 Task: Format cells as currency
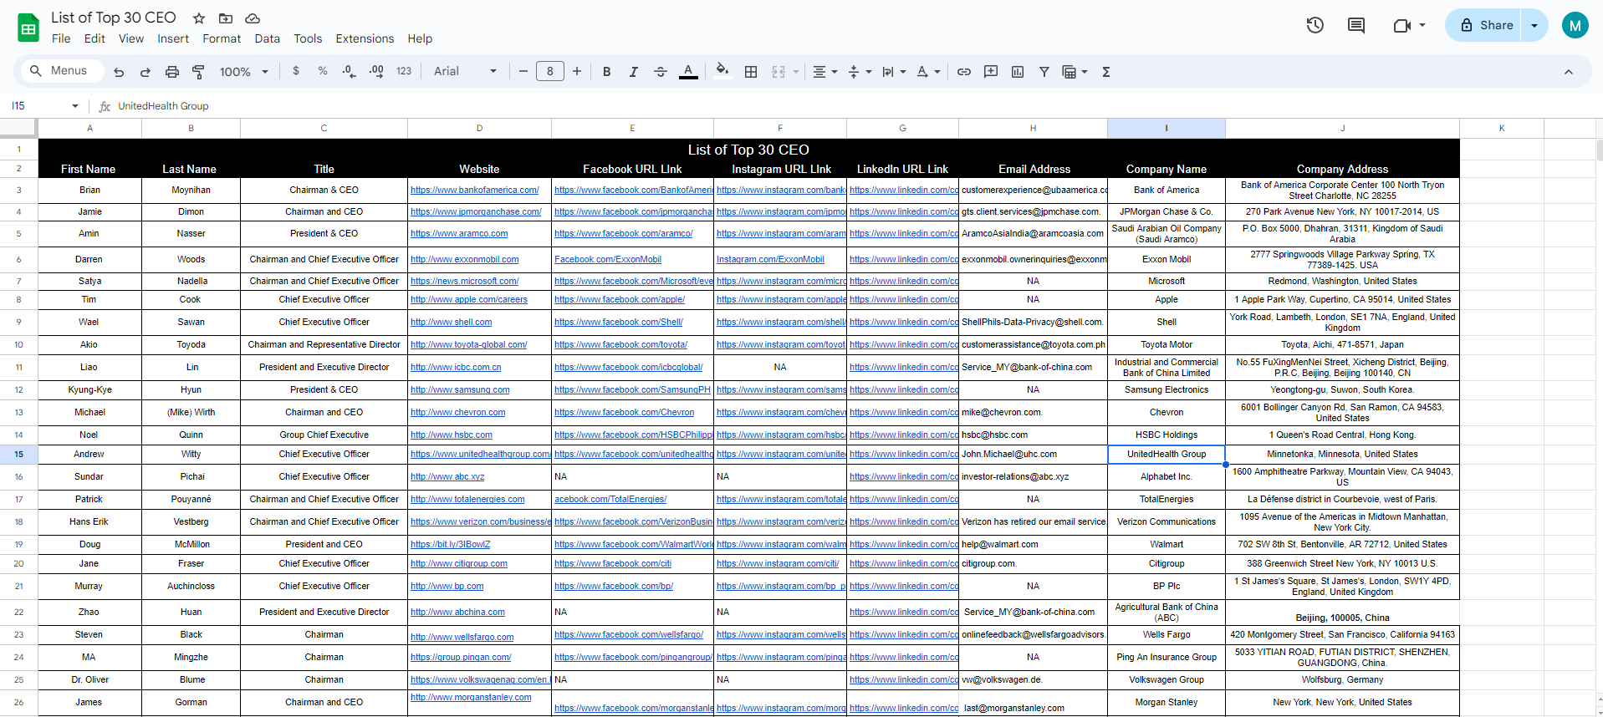click(x=296, y=71)
